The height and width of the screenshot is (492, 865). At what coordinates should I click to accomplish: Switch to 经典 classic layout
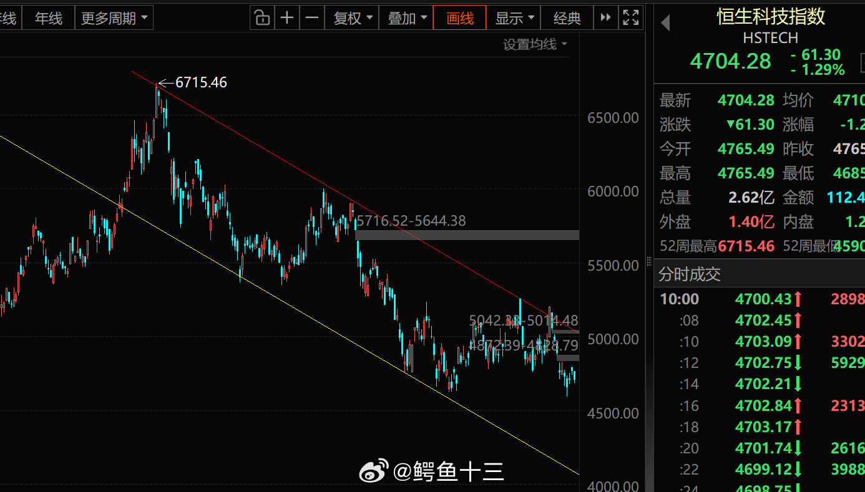[567, 18]
